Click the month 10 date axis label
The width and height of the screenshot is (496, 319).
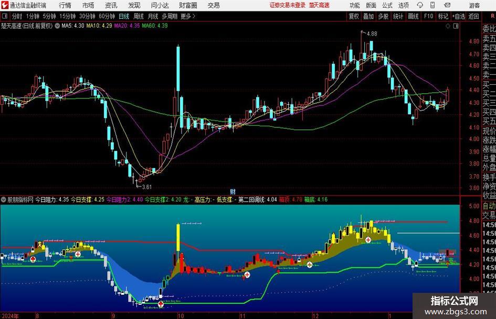point(181,316)
